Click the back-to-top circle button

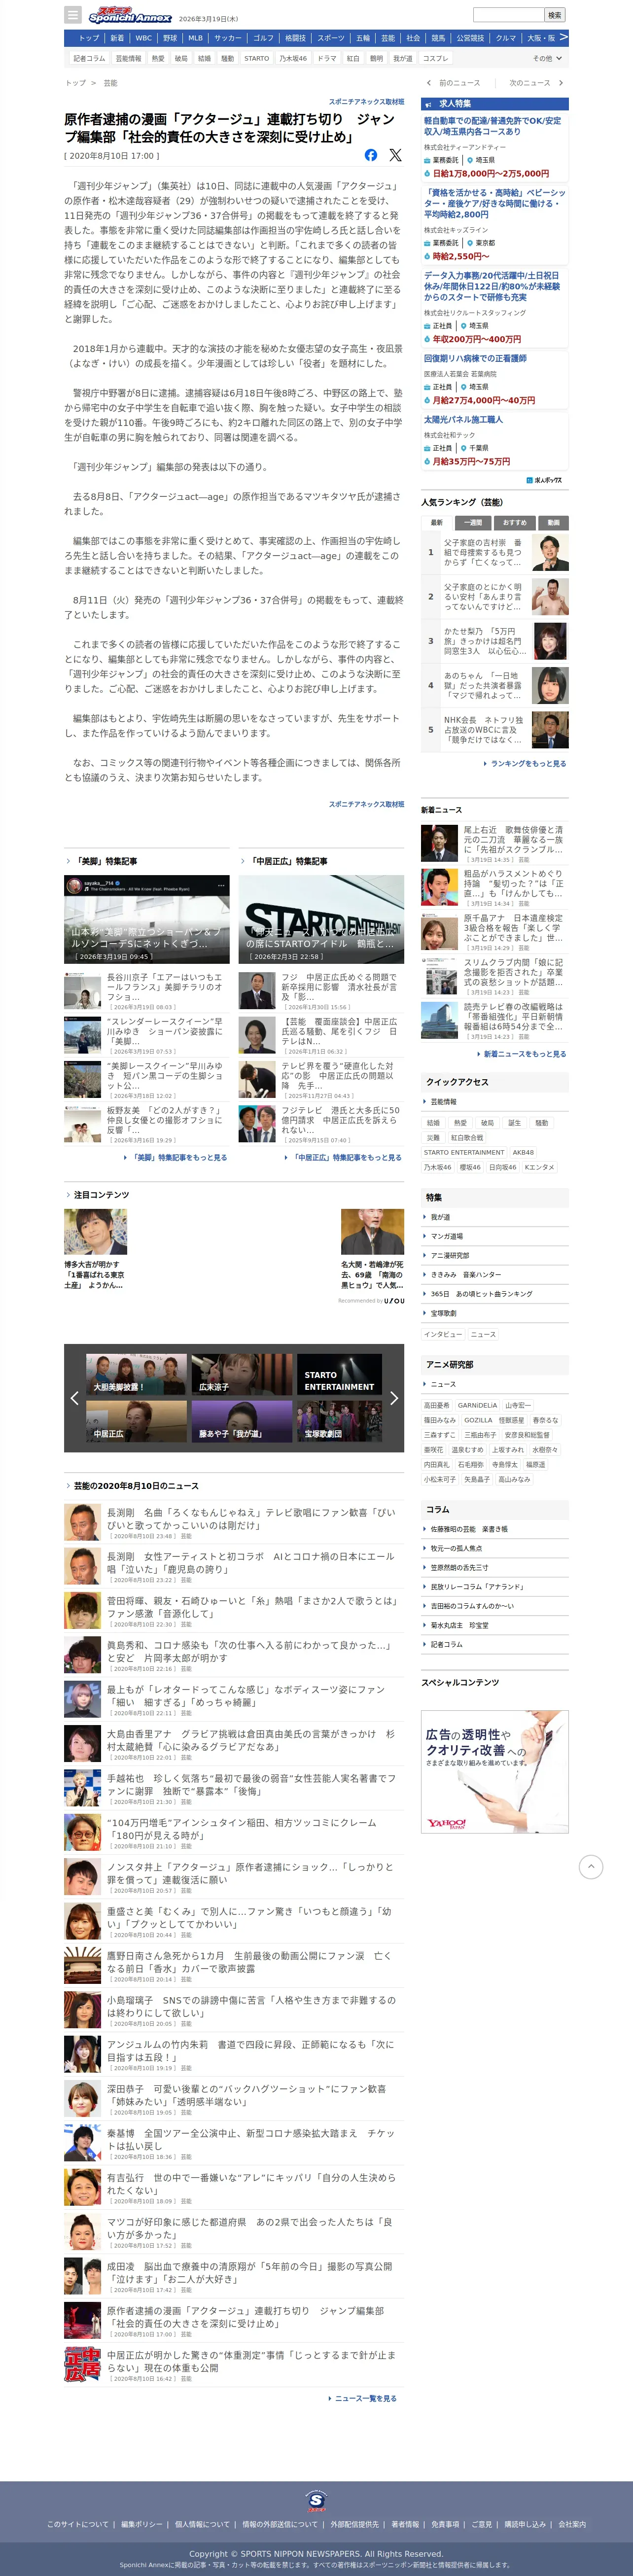591,1867
